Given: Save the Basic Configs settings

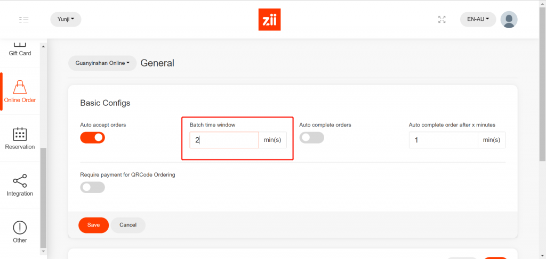Looking at the screenshot, I should pos(94,225).
